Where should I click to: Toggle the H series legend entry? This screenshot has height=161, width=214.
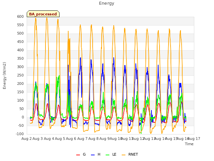point(96,154)
